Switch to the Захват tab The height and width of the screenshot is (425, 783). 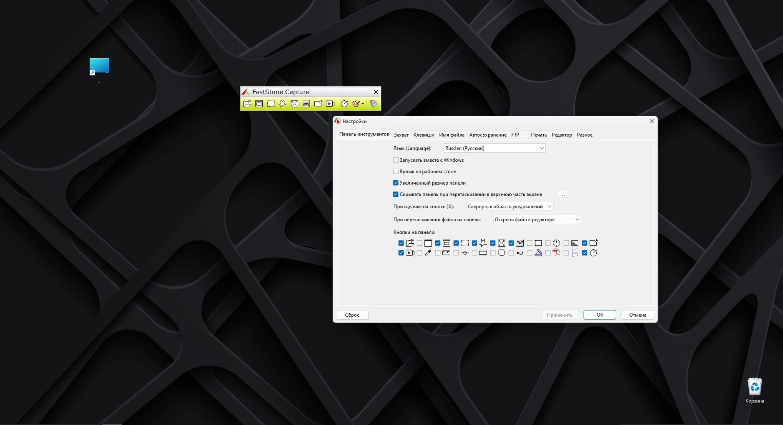pyautogui.click(x=401, y=135)
